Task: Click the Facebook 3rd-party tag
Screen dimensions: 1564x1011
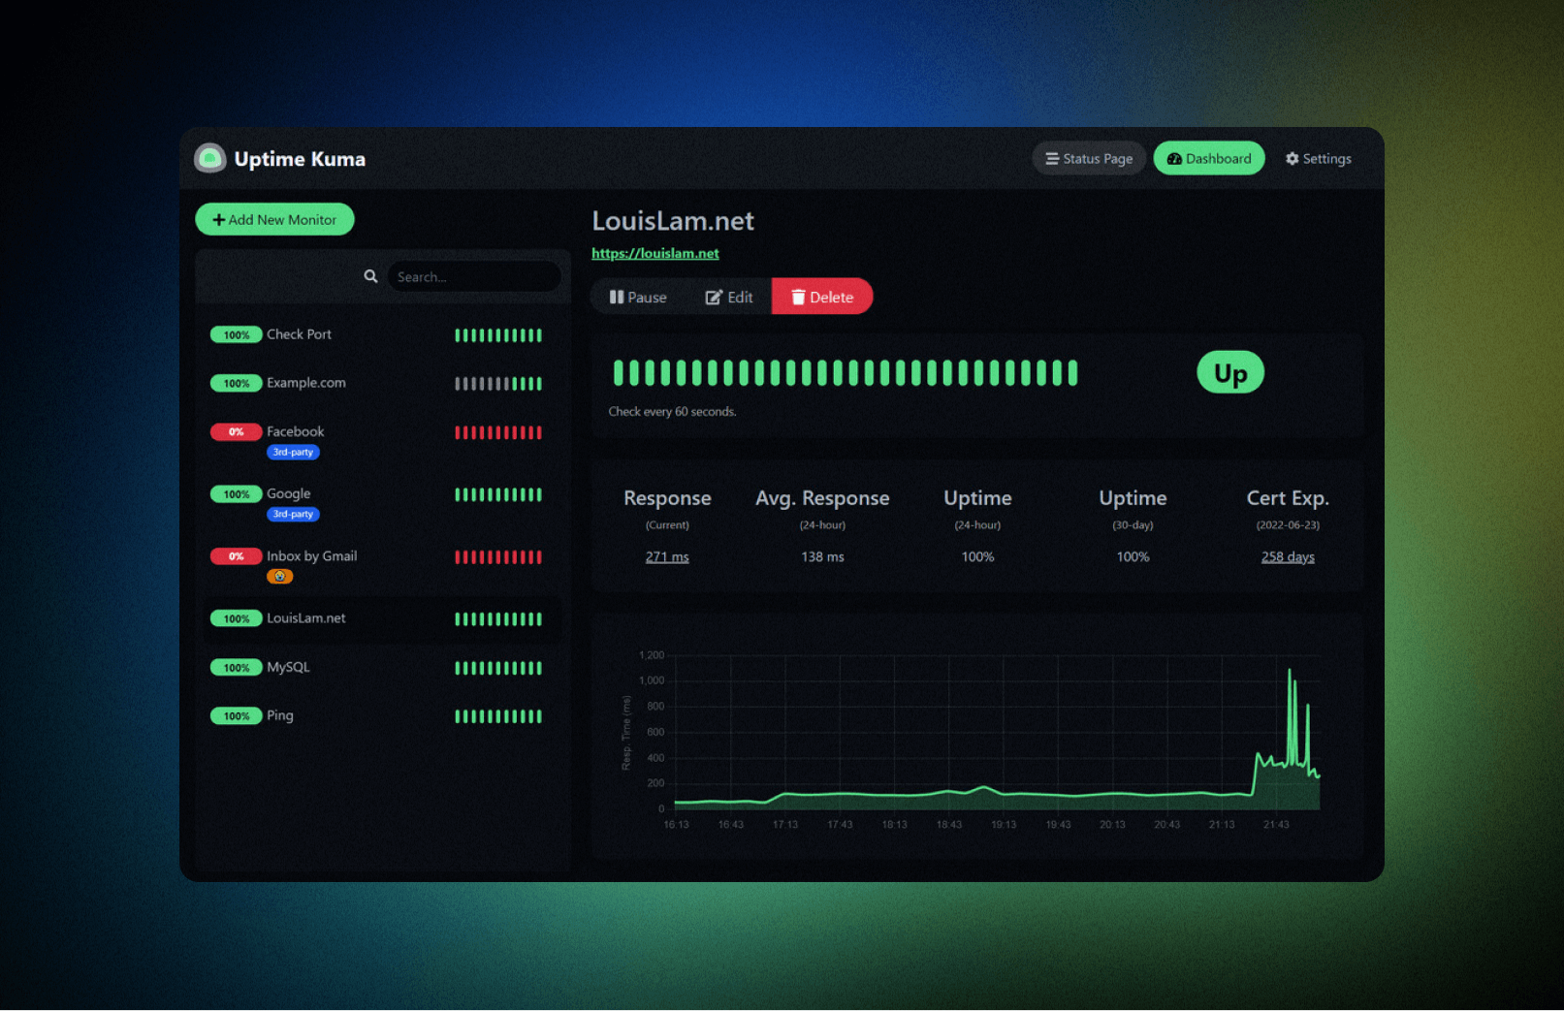Action: [293, 452]
